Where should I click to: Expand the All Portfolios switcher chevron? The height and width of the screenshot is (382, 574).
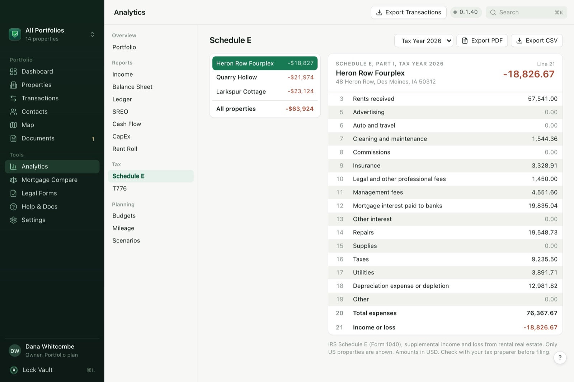click(92, 34)
